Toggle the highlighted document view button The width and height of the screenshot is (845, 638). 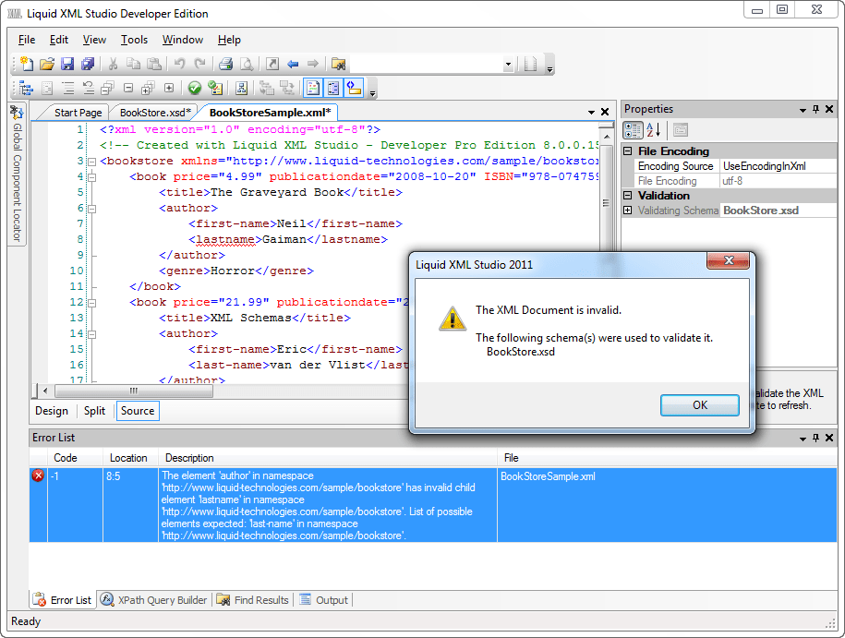coord(313,88)
